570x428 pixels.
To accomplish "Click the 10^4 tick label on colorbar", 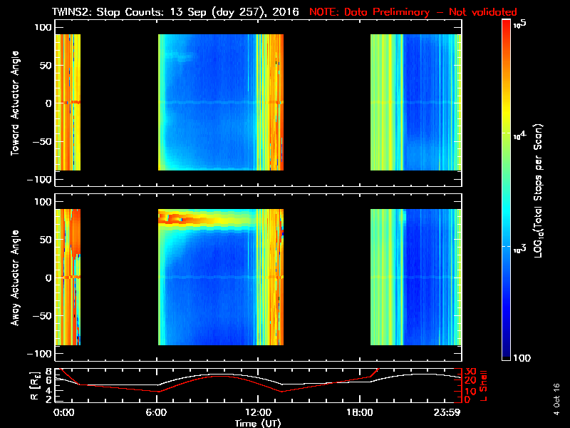I will tap(520, 136).
